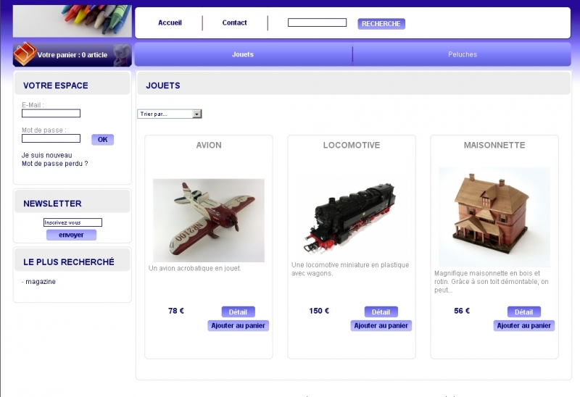The image size is (580, 397).
Task: Click envoyer to subscribe to newsletter
Action: (x=71, y=235)
